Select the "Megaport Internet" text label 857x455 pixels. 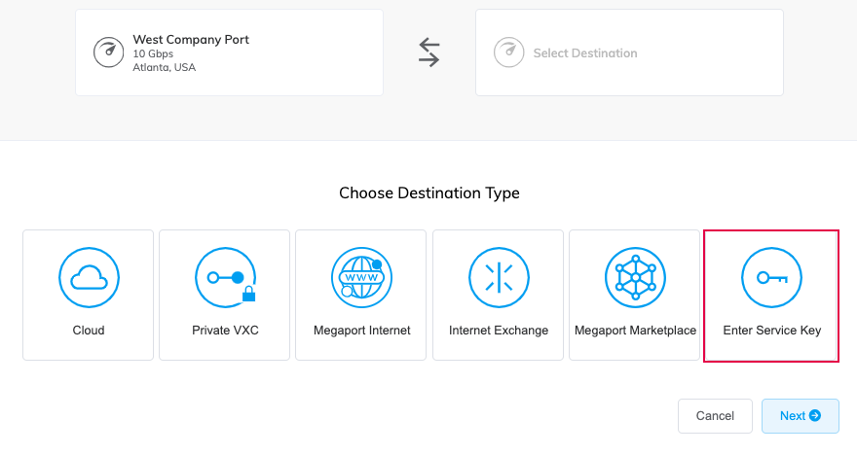coord(361,331)
